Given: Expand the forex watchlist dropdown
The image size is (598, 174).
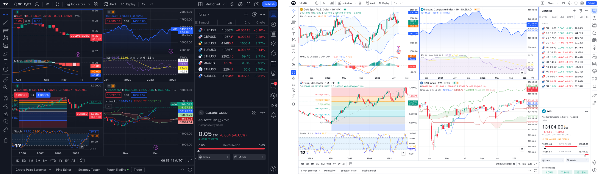Looking at the screenshot, I should pyautogui.click(x=204, y=14).
